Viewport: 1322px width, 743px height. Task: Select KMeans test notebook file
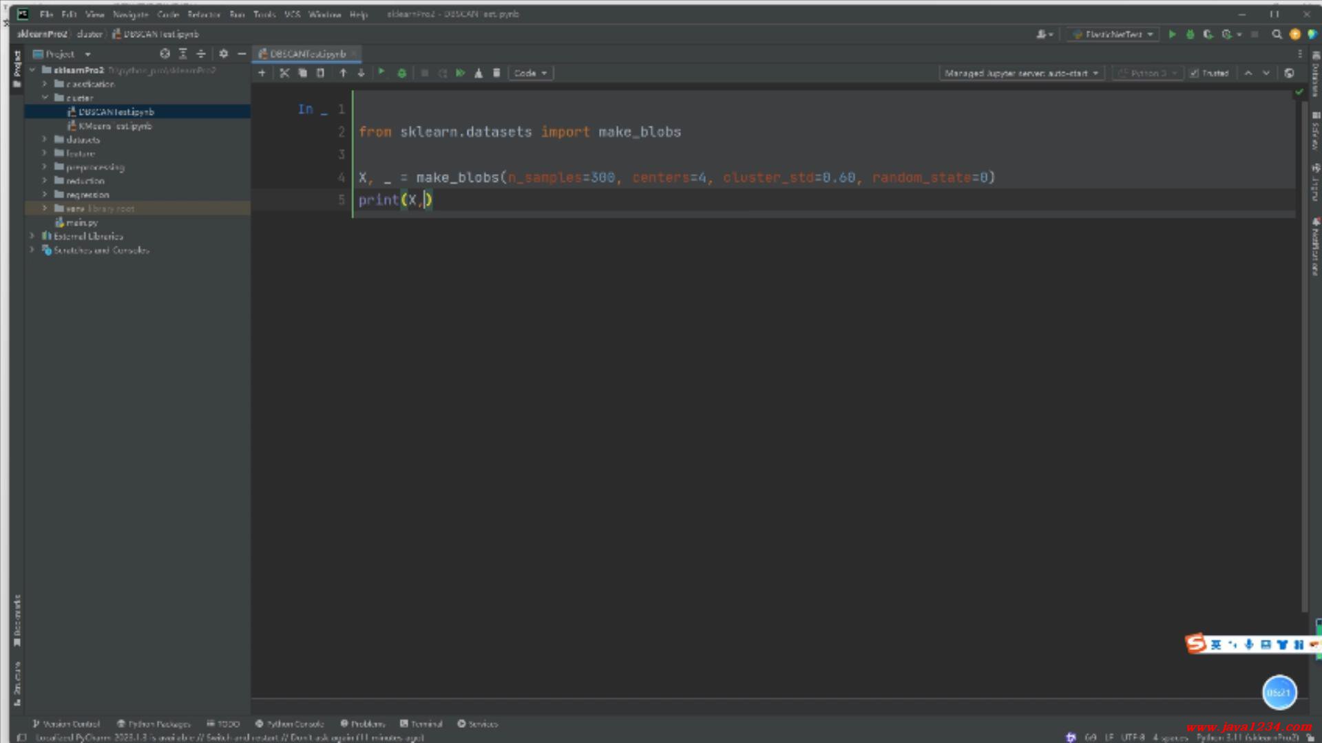[x=114, y=126]
